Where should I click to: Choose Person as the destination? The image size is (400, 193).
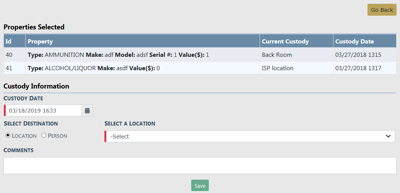tap(44, 135)
